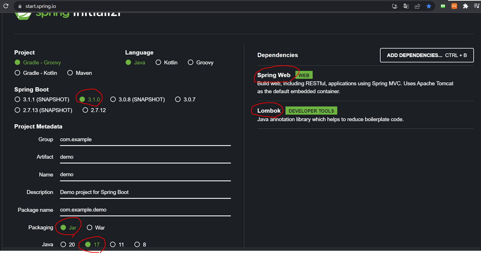The width and height of the screenshot is (481, 253).
Task: Select Maven project type
Action: click(80, 73)
